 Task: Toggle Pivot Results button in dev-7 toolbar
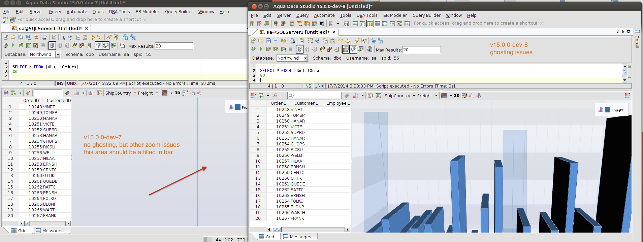(x=106, y=45)
